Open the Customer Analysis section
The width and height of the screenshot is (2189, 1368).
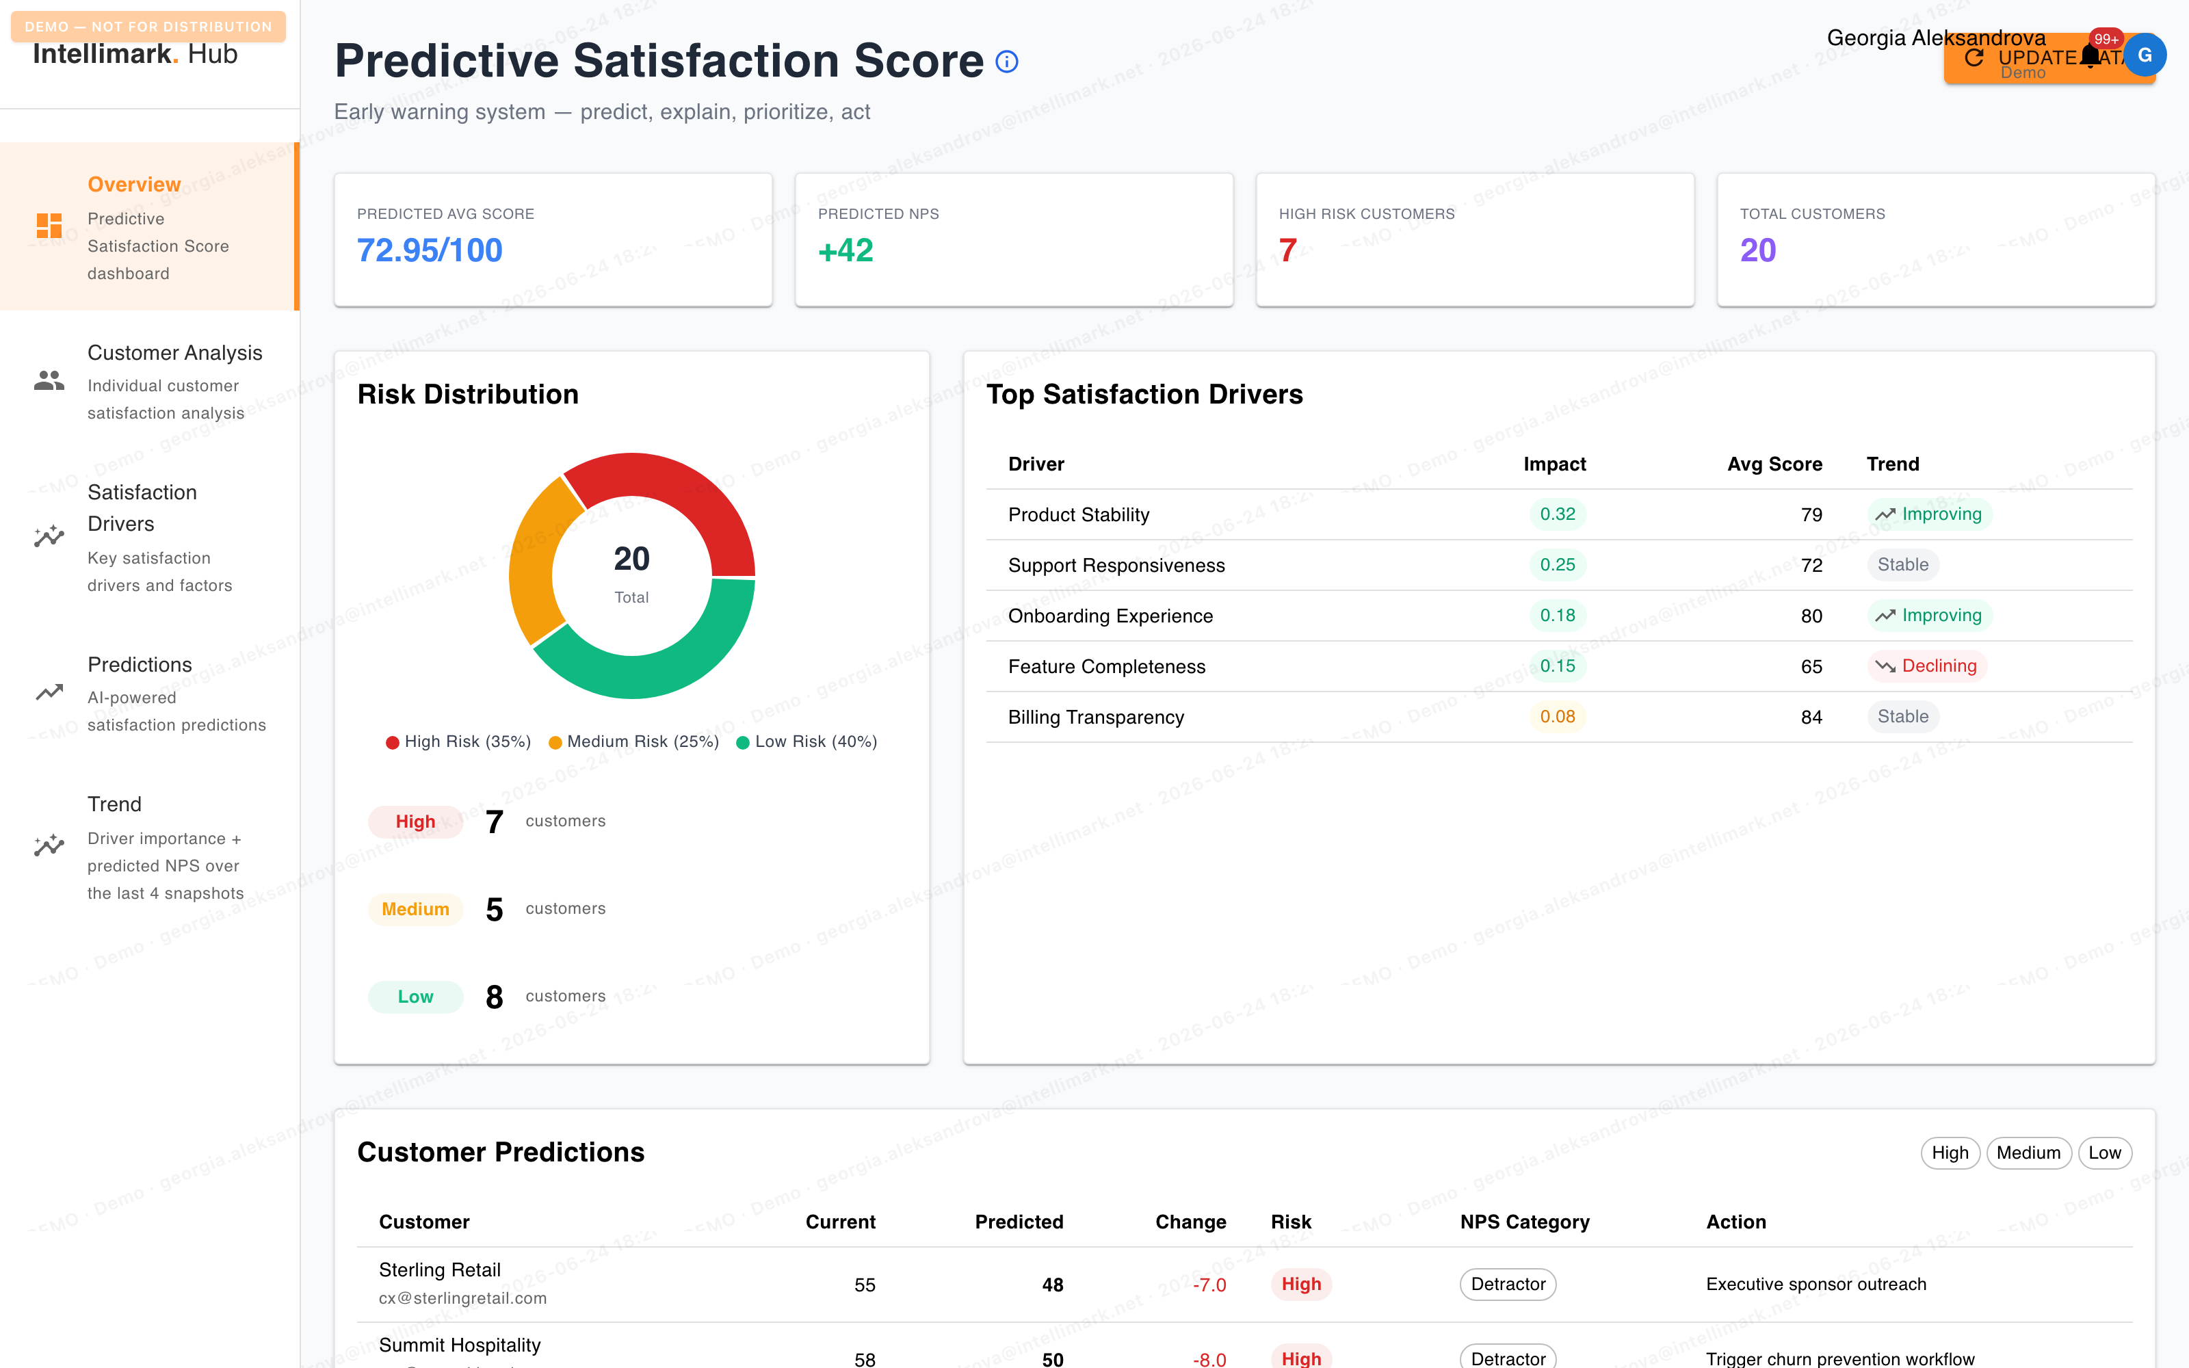150,382
